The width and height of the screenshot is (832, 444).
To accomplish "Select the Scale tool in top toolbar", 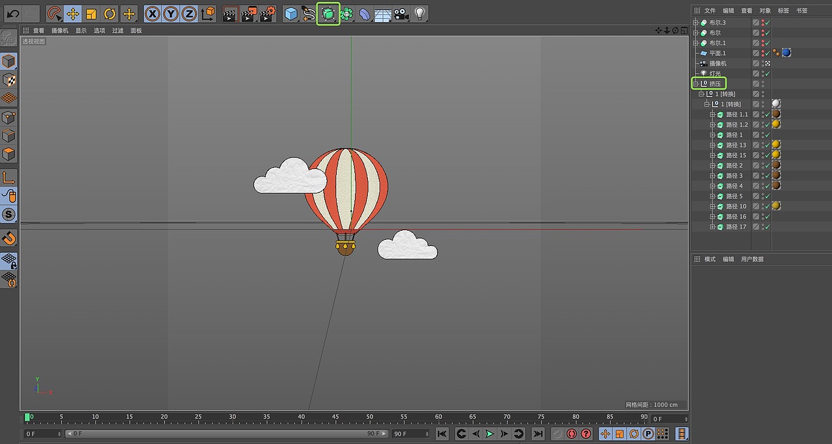I will click(x=92, y=14).
